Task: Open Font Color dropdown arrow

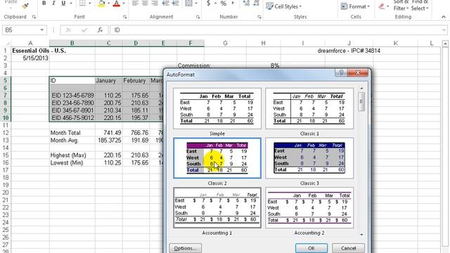Action: (124, 4)
